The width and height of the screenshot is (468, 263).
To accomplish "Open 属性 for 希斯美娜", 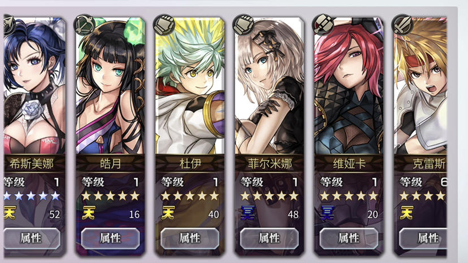I will (32, 238).
